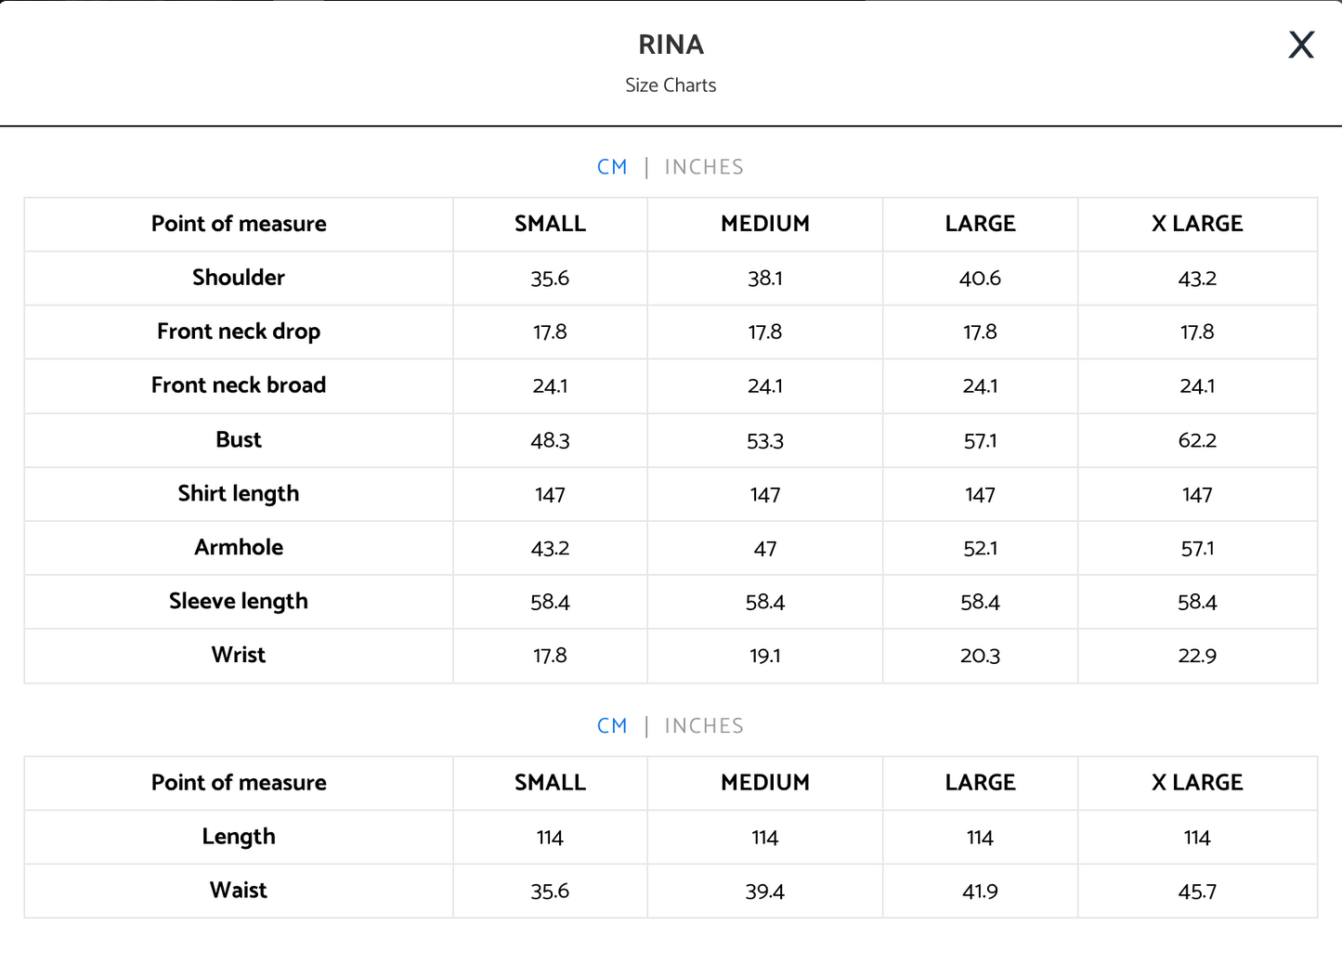This screenshot has width=1342, height=964.
Task: Click the Length row label in bottom table
Action: 239,837
